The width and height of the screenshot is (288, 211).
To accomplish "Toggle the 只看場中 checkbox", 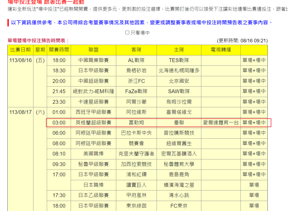I will [x=127, y=33].
